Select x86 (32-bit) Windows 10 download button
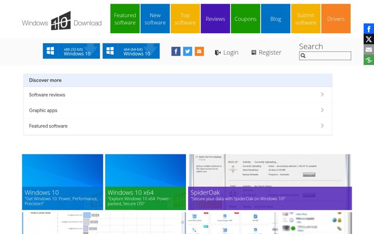The width and height of the screenshot is (374, 234). coord(71,51)
